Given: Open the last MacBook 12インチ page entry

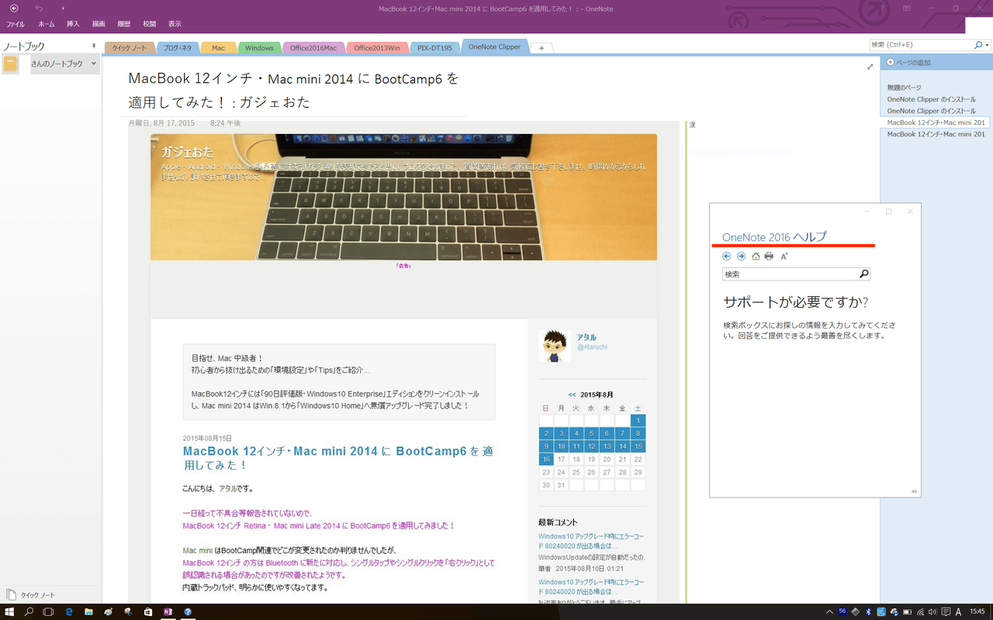Looking at the screenshot, I should [936, 134].
